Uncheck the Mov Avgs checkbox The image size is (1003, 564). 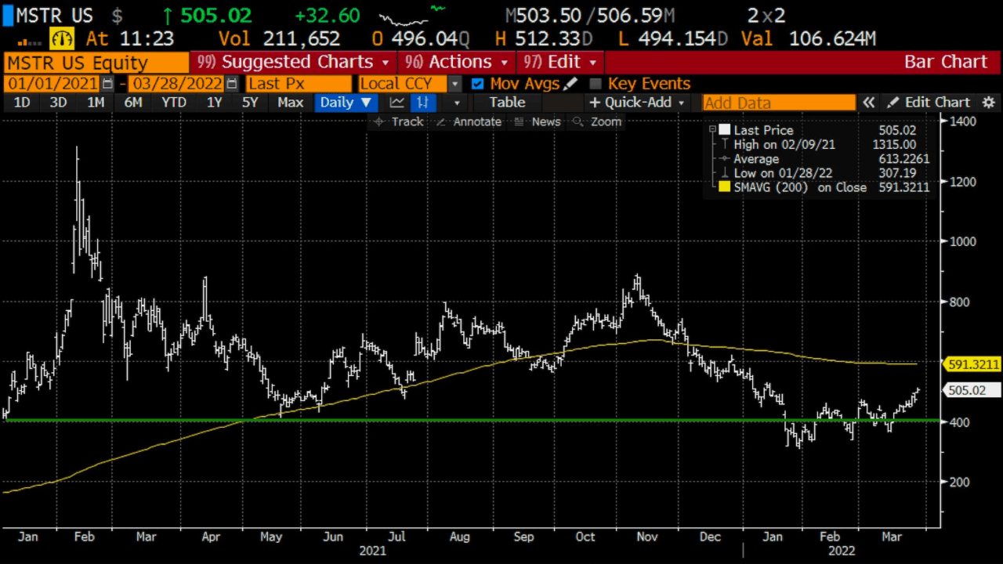coord(478,84)
